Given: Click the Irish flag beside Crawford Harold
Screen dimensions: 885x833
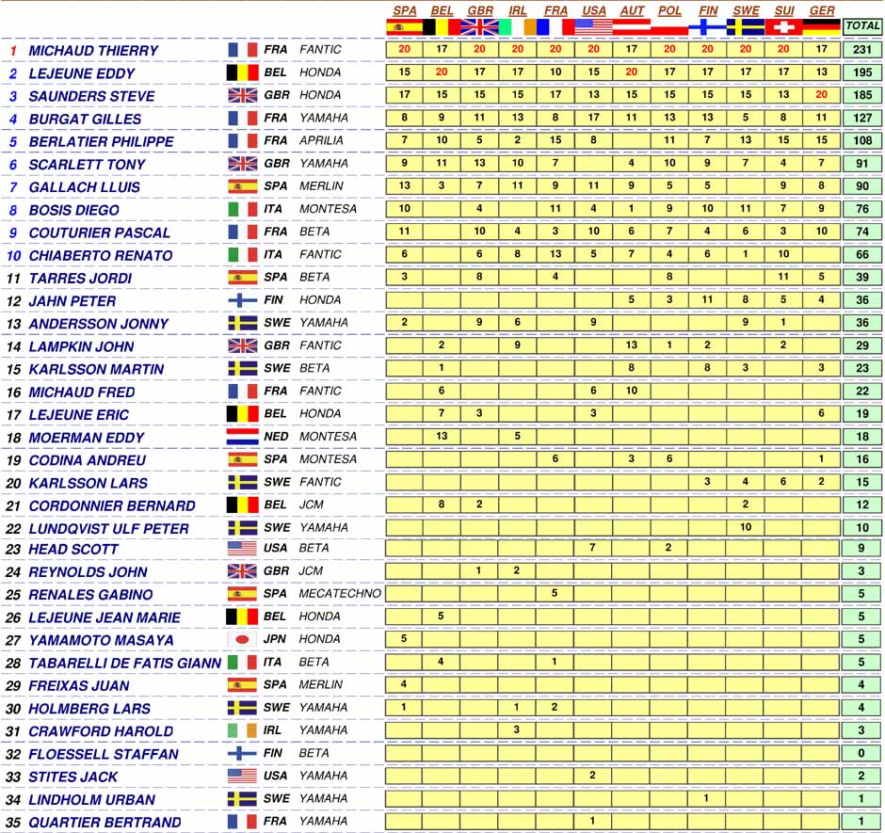Looking at the screenshot, I should [x=242, y=730].
